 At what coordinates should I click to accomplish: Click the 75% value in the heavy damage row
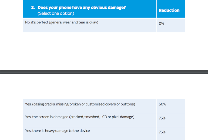(162, 132)
